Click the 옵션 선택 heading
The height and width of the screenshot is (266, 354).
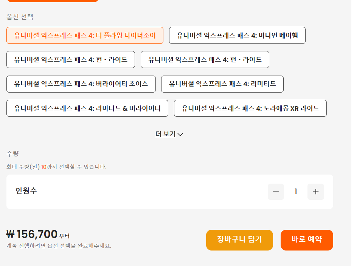tap(20, 17)
